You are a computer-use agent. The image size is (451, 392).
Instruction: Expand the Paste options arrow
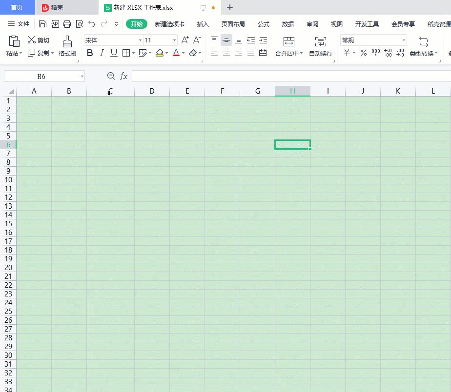[x=20, y=53]
